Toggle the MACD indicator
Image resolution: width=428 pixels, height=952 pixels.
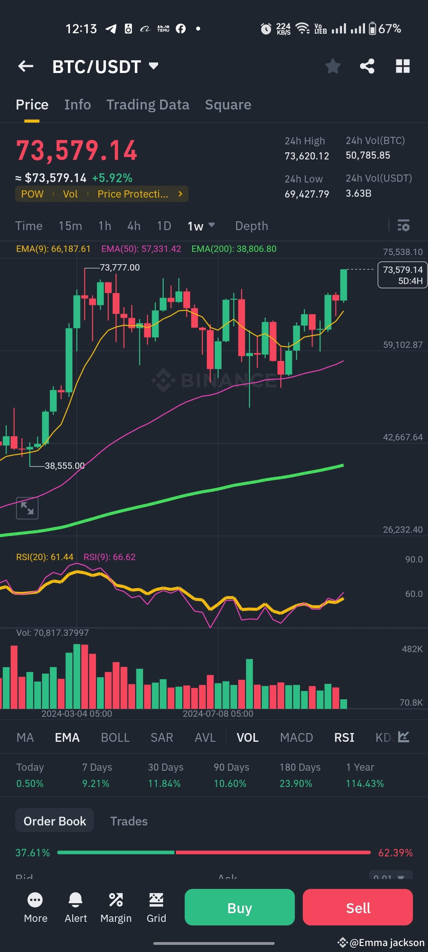pyautogui.click(x=296, y=737)
